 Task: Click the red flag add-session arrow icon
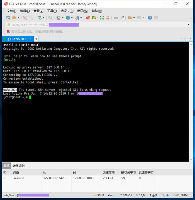pos(8,32)
